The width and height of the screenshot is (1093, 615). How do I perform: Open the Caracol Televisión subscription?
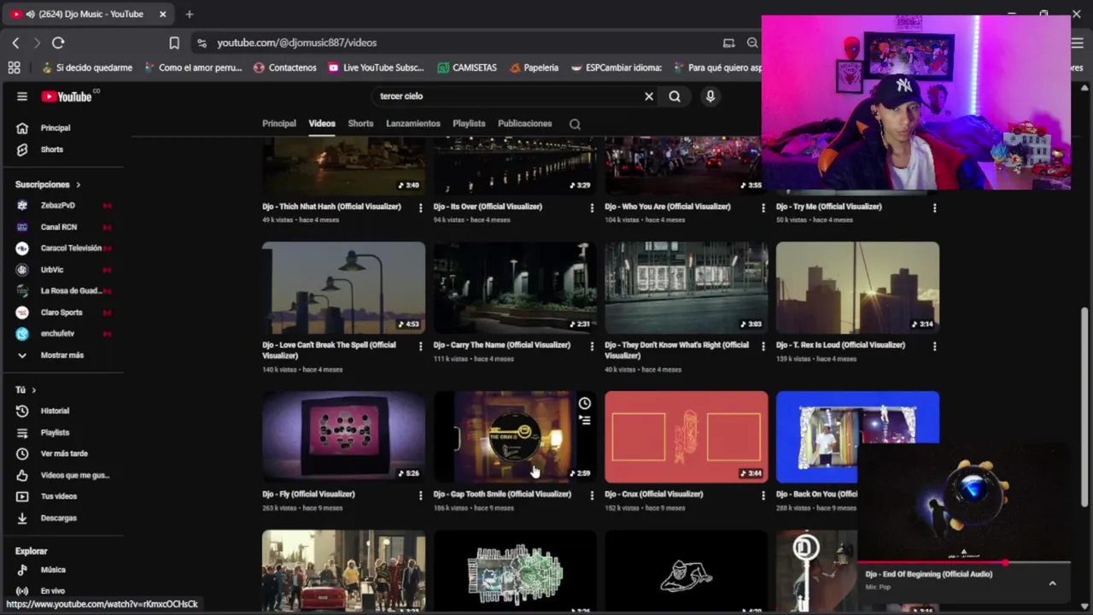tap(71, 249)
